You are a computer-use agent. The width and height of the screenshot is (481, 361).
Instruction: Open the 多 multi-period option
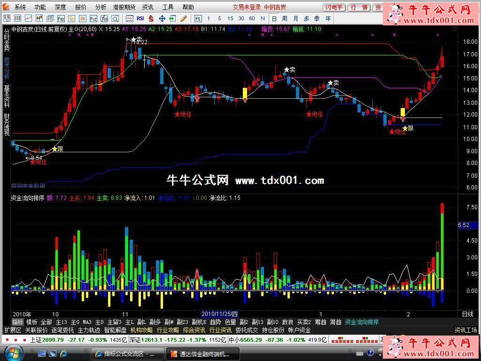306,19
